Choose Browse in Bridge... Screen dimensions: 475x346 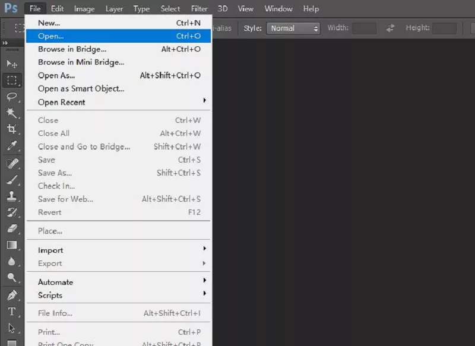[x=118, y=49]
